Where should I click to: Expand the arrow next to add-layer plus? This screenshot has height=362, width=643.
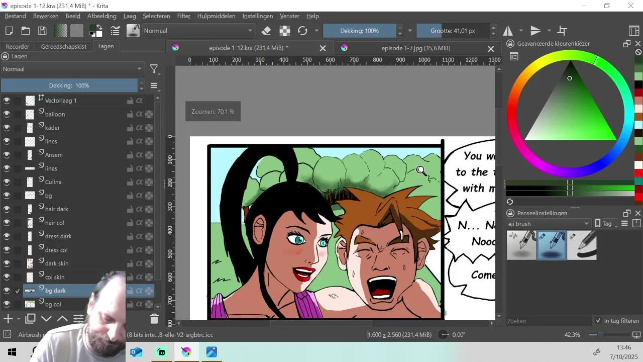19,319
